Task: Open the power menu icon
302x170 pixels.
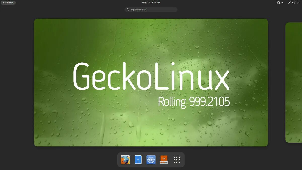Action: point(298,3)
